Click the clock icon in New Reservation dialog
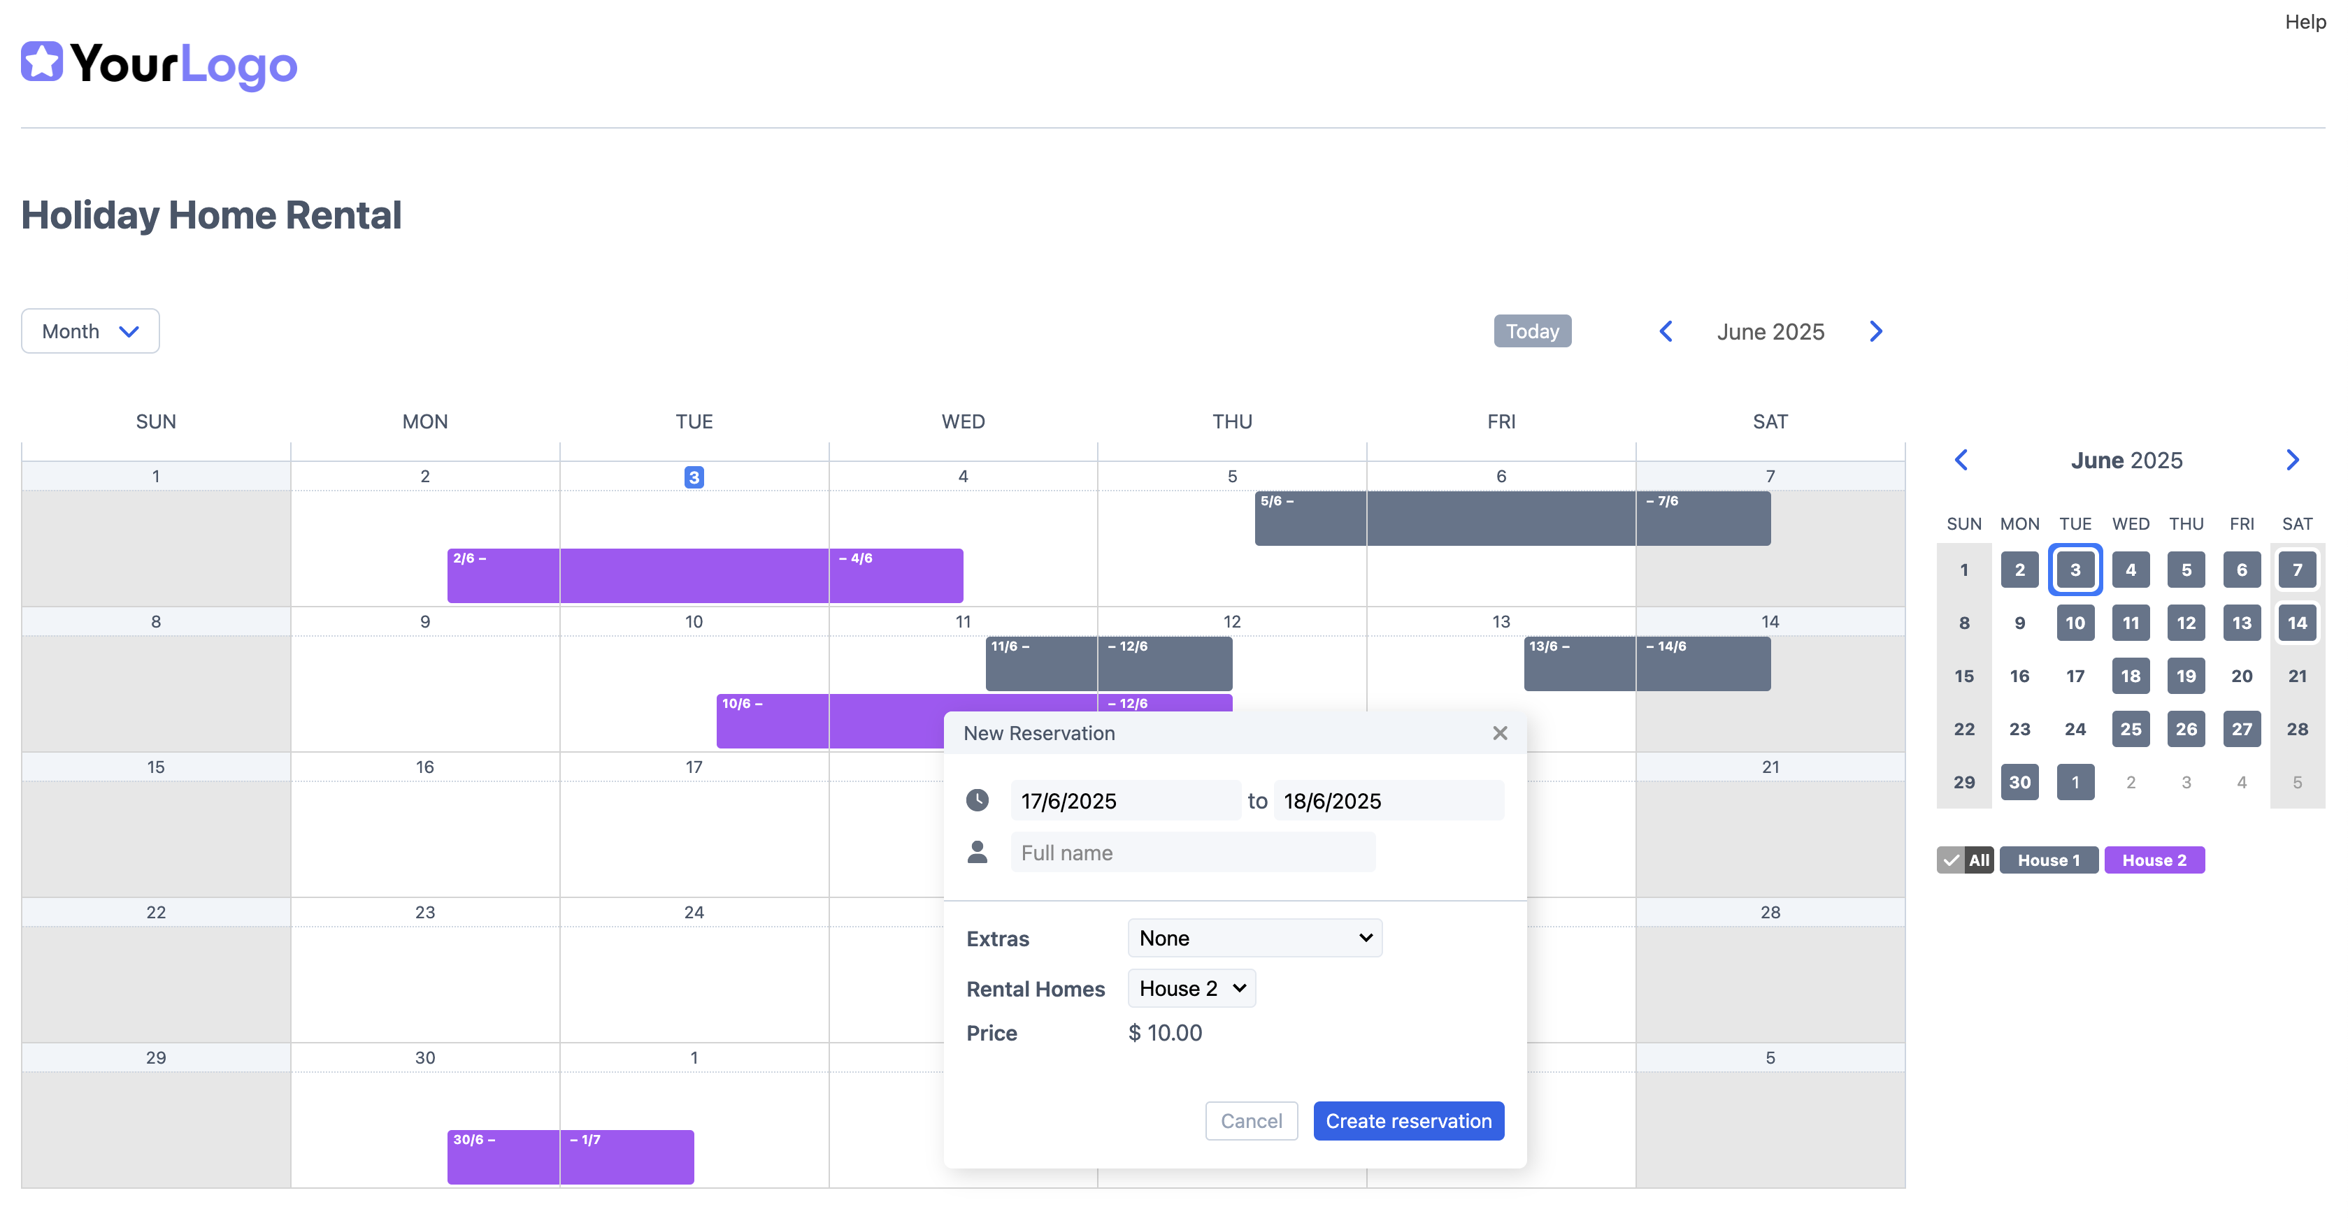 978,800
